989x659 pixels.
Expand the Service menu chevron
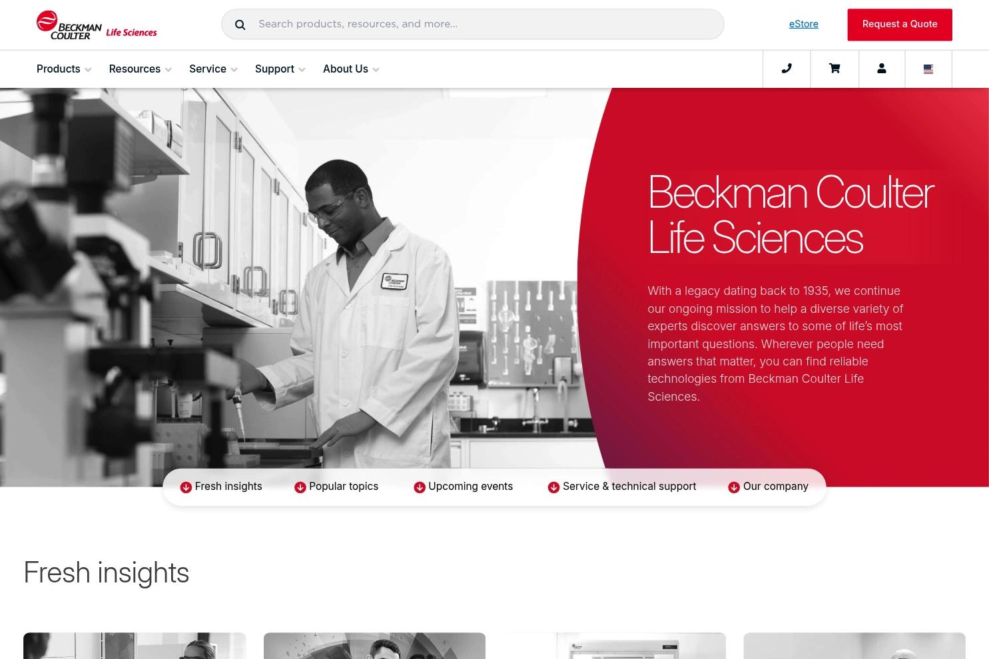pos(234,70)
